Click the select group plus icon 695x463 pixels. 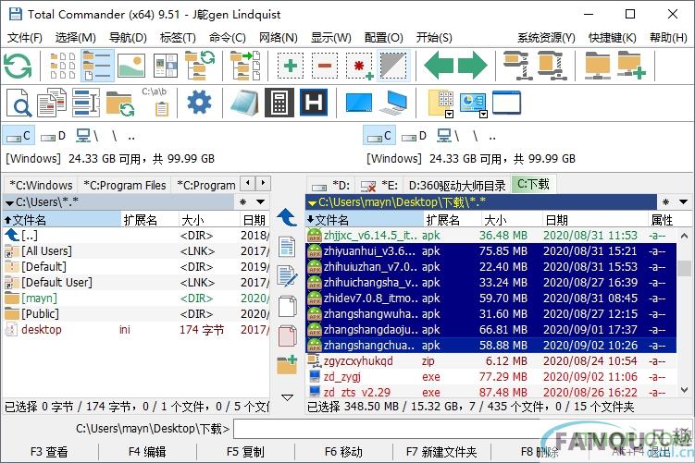coord(291,66)
